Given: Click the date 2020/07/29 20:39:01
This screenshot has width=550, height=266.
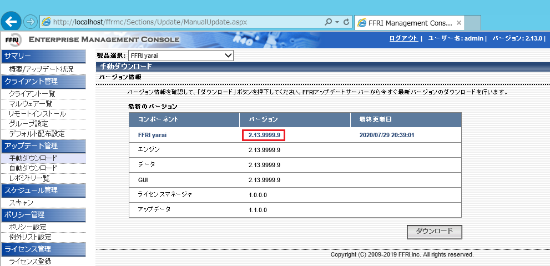Looking at the screenshot, I should tap(387, 135).
